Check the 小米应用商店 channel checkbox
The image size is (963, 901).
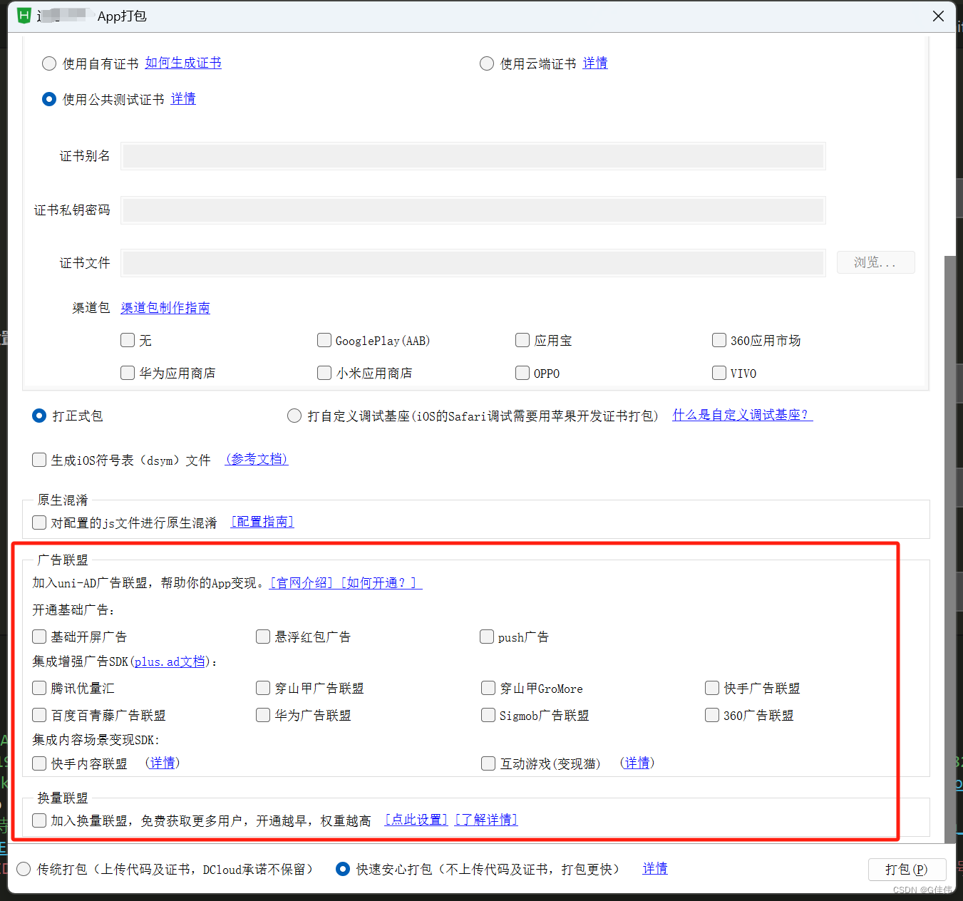click(x=324, y=373)
